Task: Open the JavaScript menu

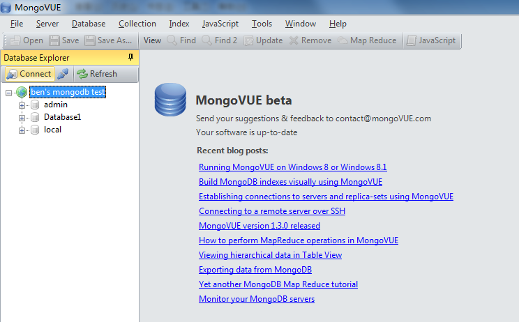Action: [x=220, y=24]
